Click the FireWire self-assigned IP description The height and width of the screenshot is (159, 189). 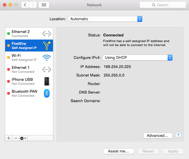pyautogui.click(x=136, y=43)
